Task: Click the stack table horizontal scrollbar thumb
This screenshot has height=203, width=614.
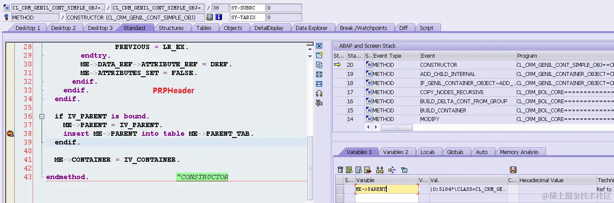Action: tap(396, 128)
